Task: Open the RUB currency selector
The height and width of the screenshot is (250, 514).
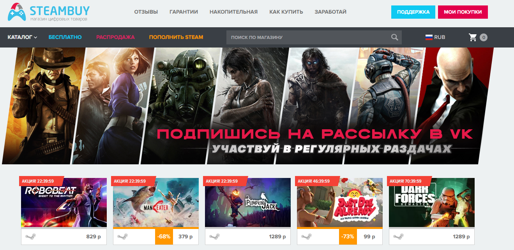Action: [x=435, y=37]
